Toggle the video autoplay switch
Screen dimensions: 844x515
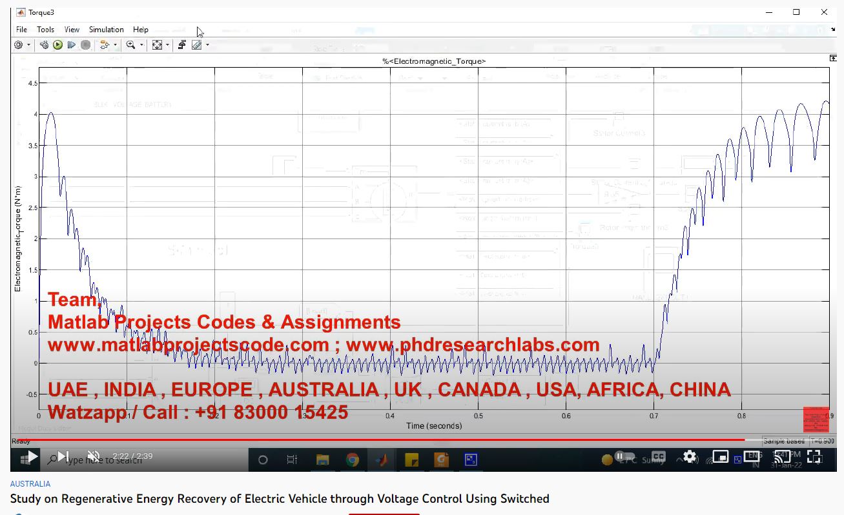coord(620,456)
